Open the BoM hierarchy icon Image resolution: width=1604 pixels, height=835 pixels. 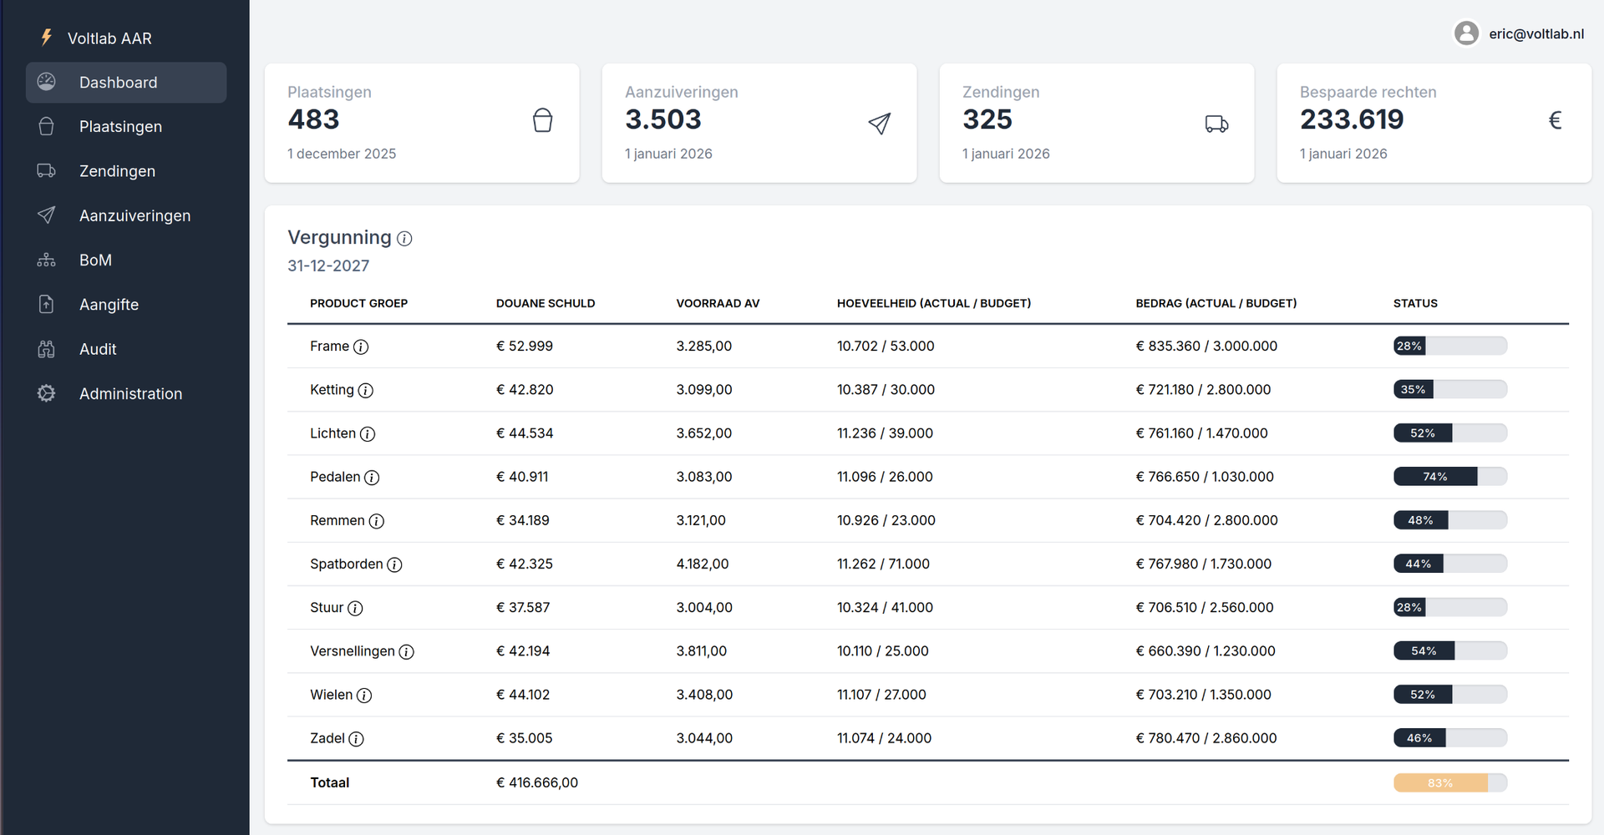(x=46, y=260)
